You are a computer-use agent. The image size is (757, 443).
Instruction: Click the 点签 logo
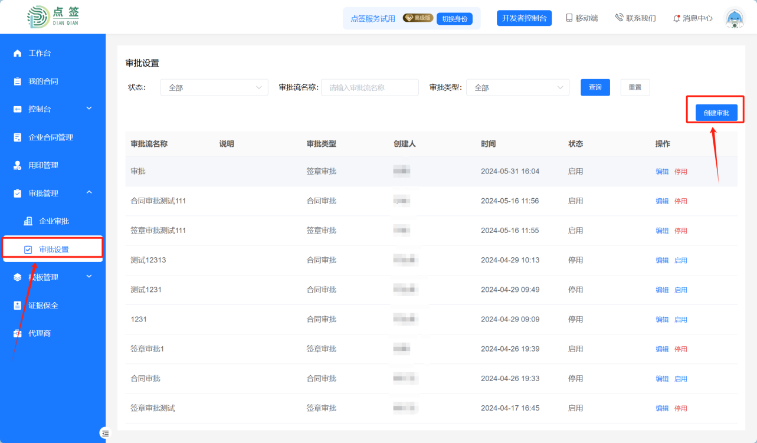click(53, 17)
